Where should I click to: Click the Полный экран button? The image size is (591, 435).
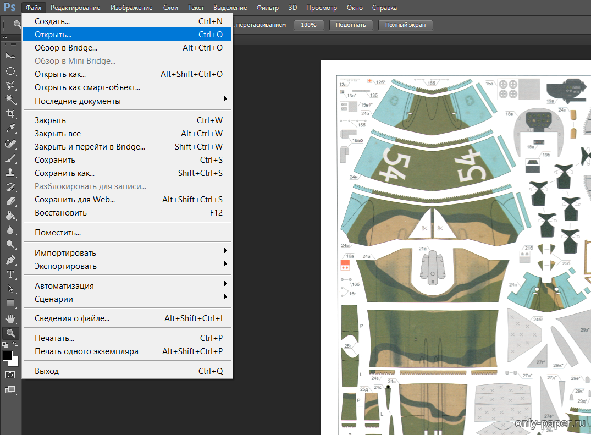(405, 25)
